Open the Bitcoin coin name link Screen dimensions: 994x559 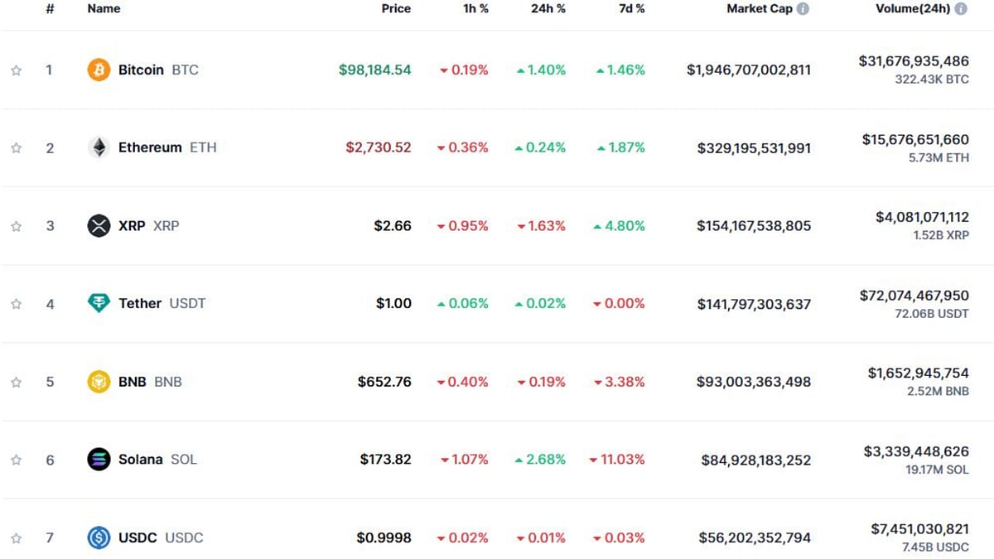coord(141,70)
